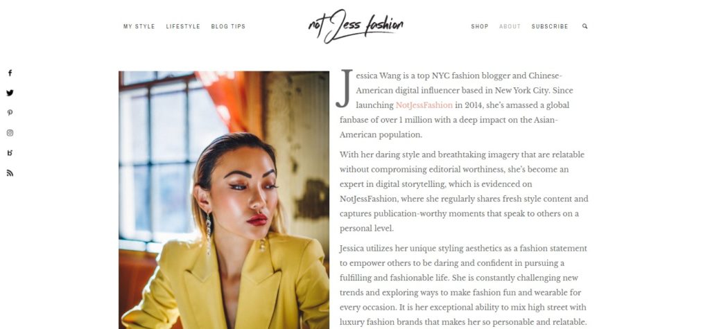The image size is (710, 329).
Task: Open the LIFESTYLE menu item
Action: click(x=183, y=27)
